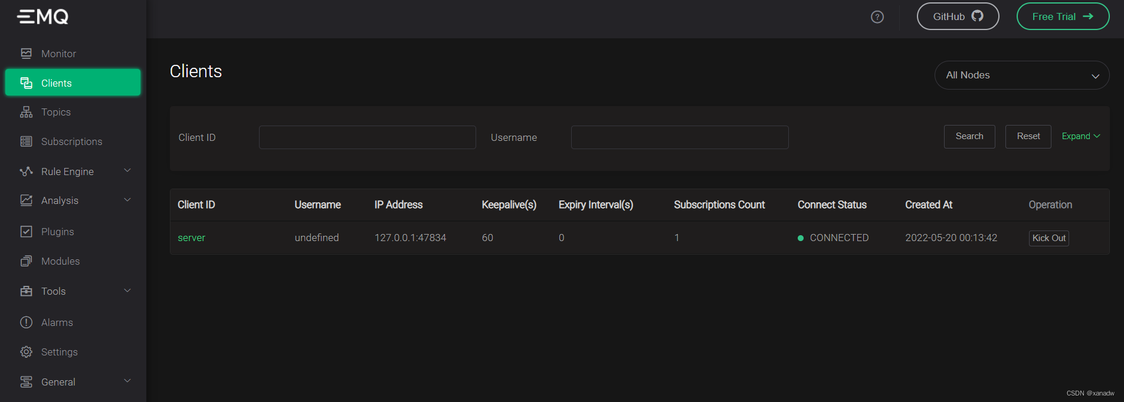
Task: Click the Alarms exclamation icon
Action: click(x=26, y=322)
